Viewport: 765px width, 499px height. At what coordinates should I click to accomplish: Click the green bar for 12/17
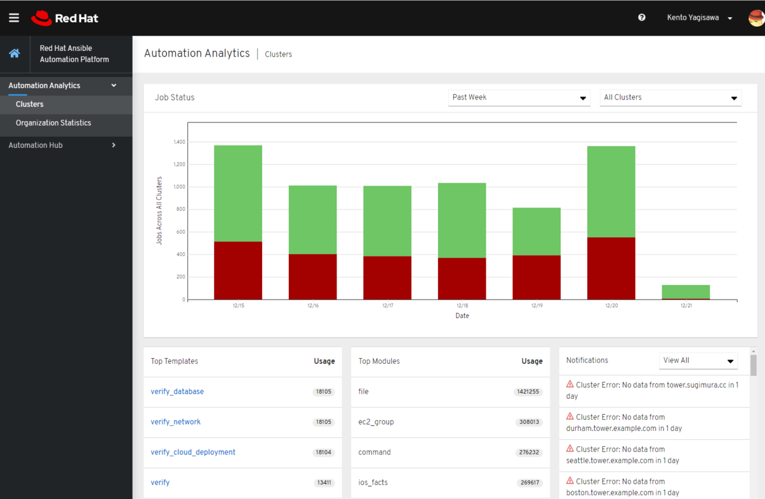[387, 221]
